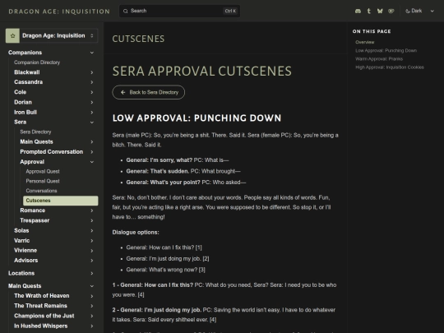Jump to Warm Approval: Pranks link
The height and width of the screenshot is (333, 444).
[x=379, y=59]
